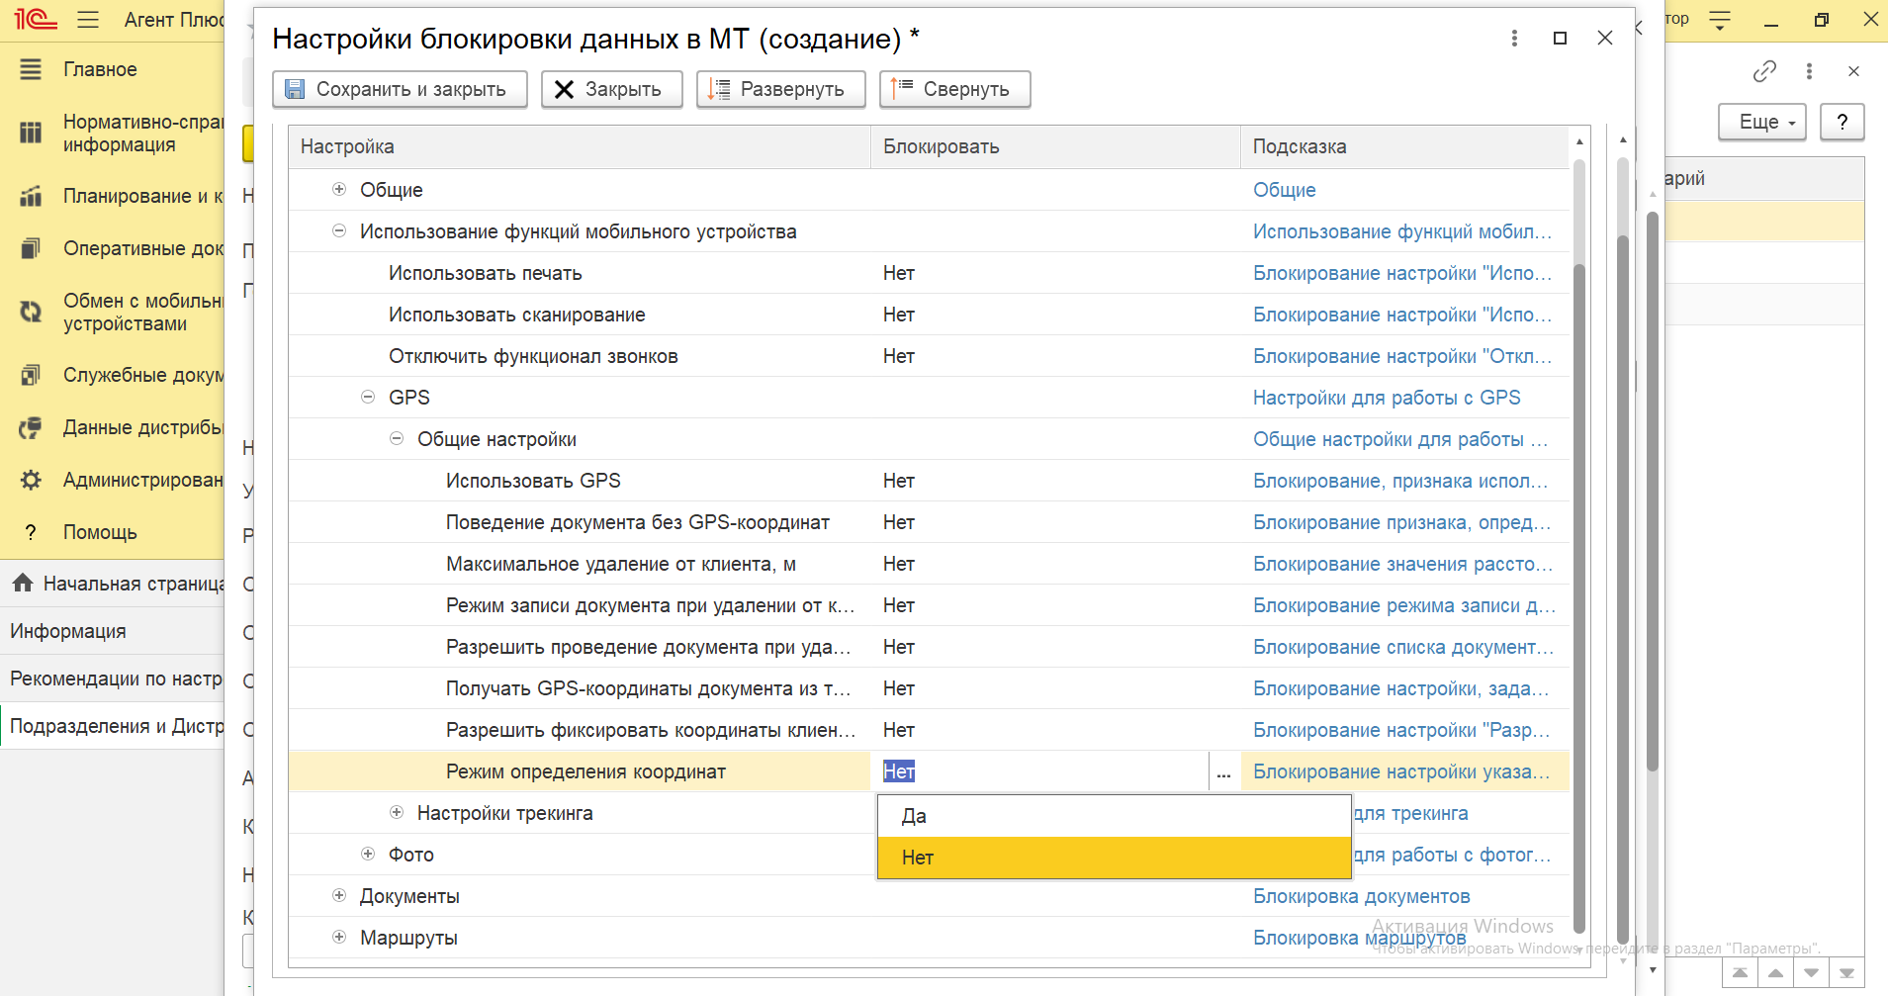Collapse Использование функций мобильного устройства group
Viewport: 1888px width, 996px height.
tap(339, 230)
